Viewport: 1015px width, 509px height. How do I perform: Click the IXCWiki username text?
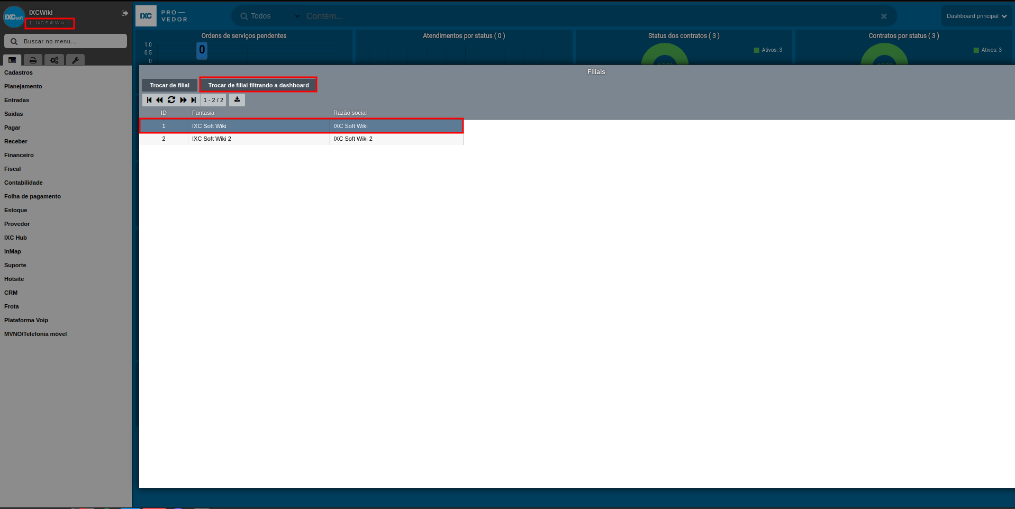(x=41, y=13)
